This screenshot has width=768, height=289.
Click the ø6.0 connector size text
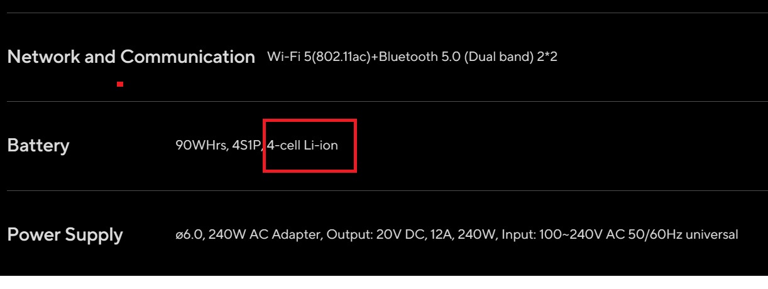[189, 235]
